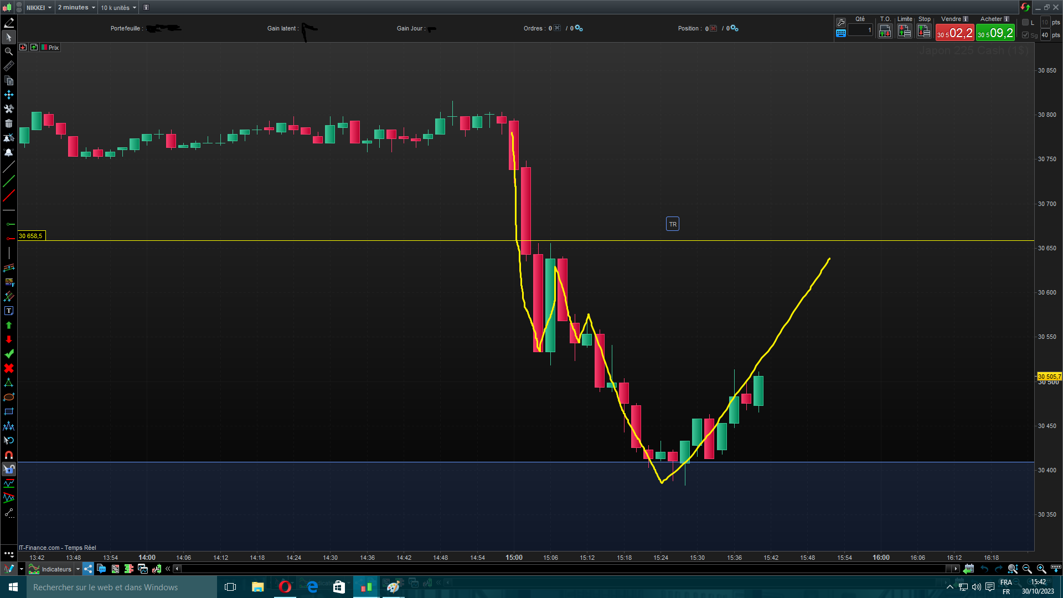Click the red magnet snap icon
The width and height of the screenshot is (1063, 598).
(8, 455)
